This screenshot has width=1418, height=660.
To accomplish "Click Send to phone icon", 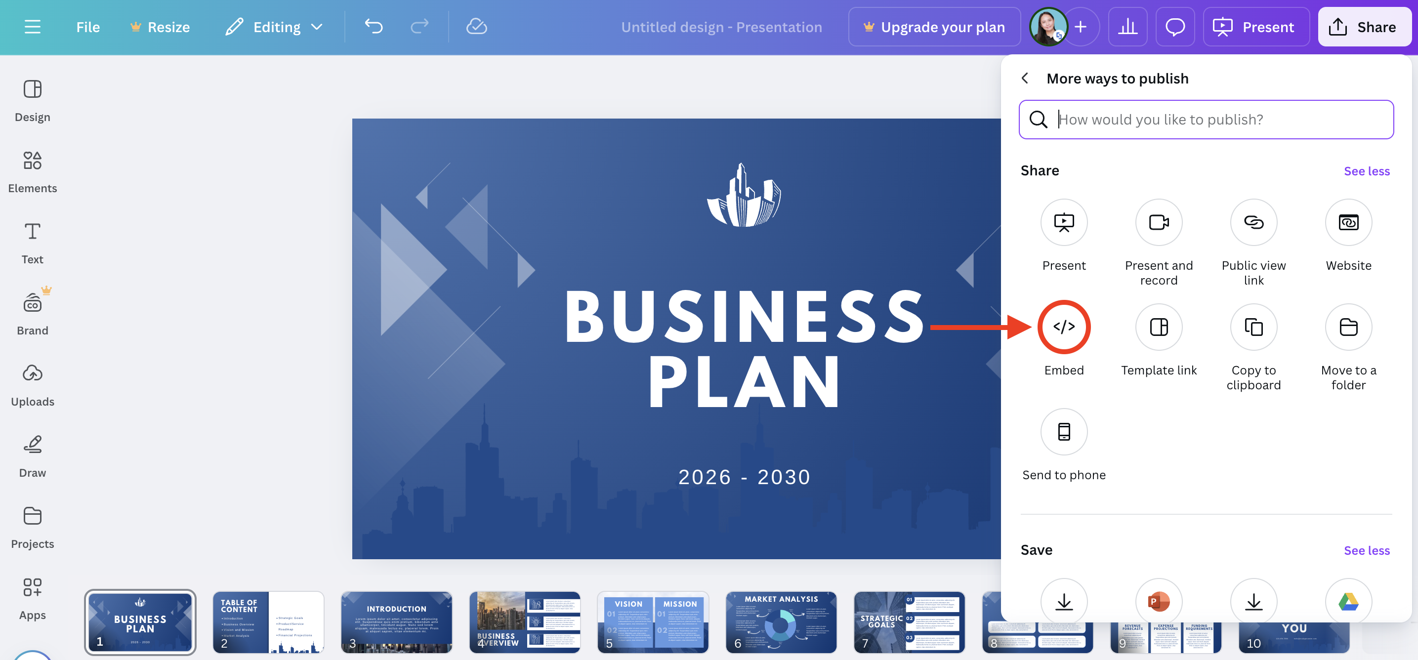I will coord(1063,432).
